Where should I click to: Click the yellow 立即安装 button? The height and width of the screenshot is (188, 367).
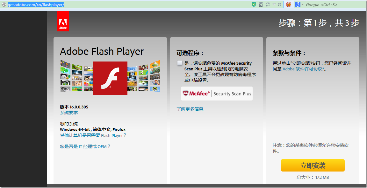[x=313, y=165]
